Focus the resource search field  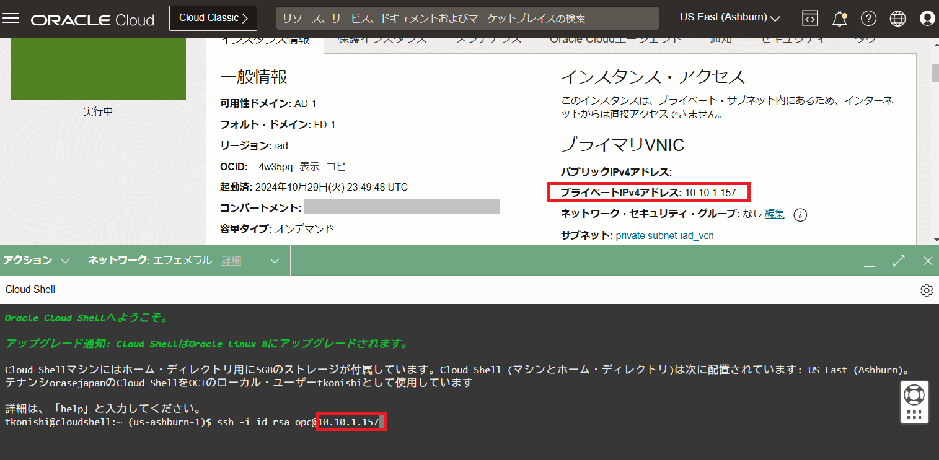pyautogui.click(x=467, y=19)
